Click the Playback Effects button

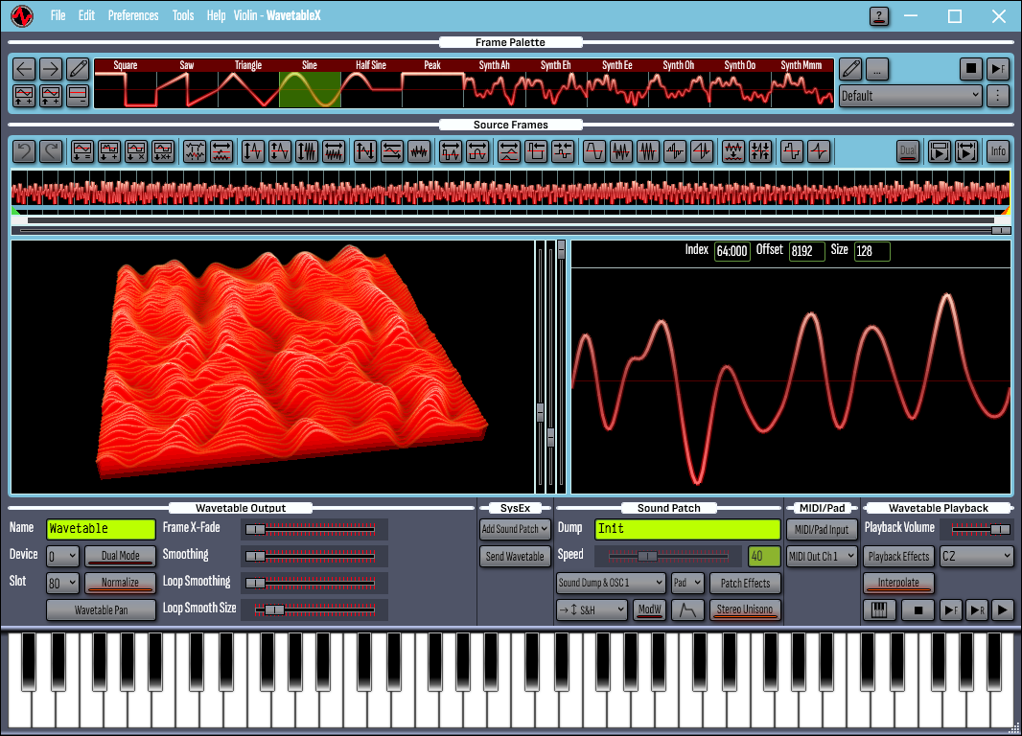click(898, 556)
